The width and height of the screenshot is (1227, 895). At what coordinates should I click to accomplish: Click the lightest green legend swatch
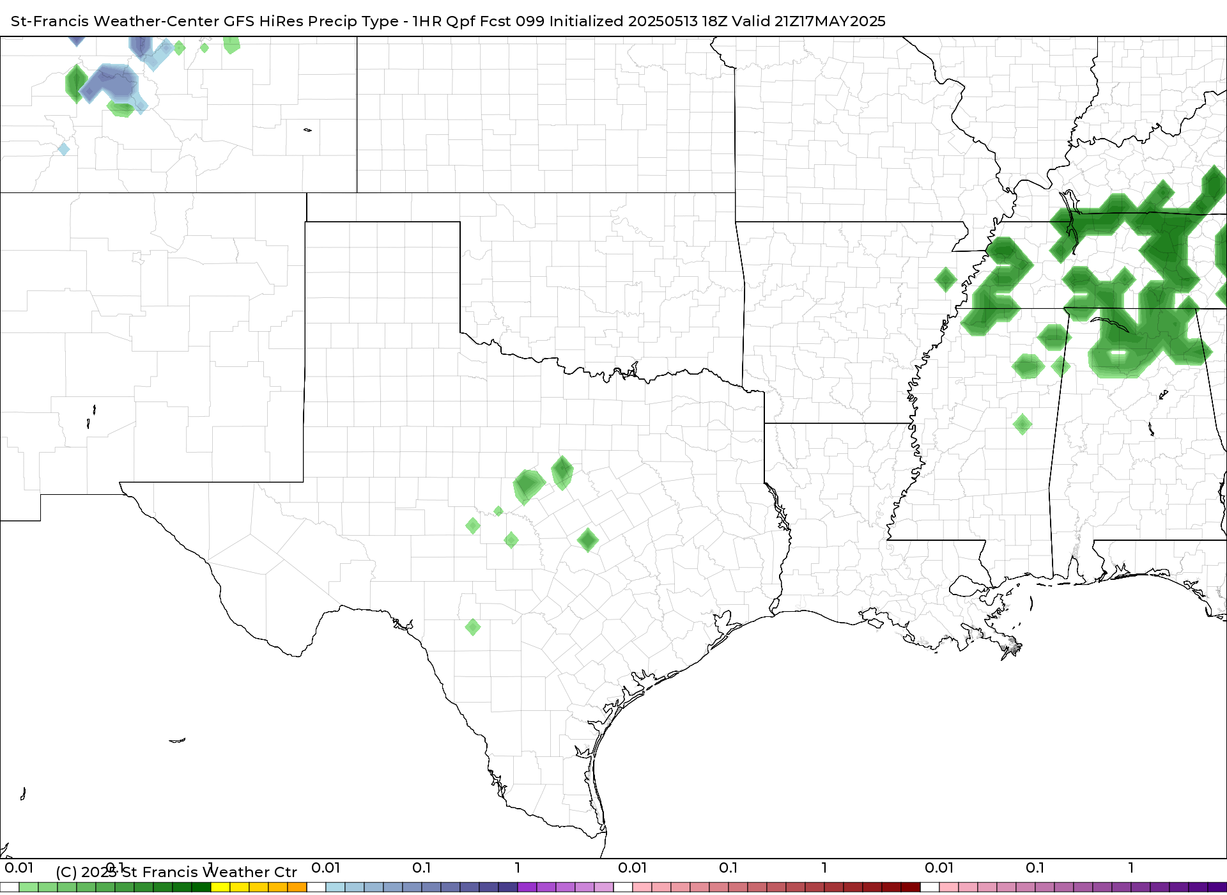click(29, 887)
